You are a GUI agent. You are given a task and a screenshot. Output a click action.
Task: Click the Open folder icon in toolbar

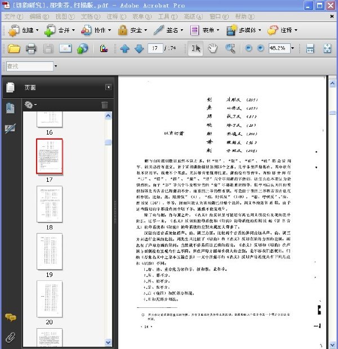14,48
